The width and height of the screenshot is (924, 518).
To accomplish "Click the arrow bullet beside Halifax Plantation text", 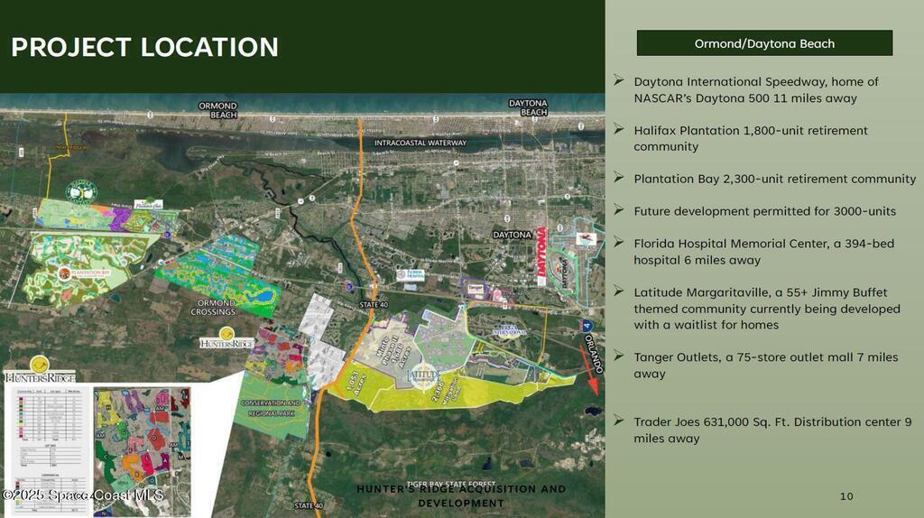I will click(x=618, y=130).
